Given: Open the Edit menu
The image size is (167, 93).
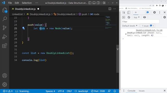Looking at the screenshot, I should [x=17, y=3].
